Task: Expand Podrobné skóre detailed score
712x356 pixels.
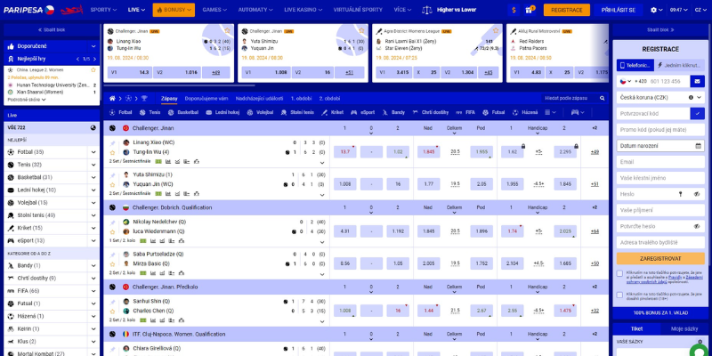Action: pyautogui.click(x=28, y=100)
